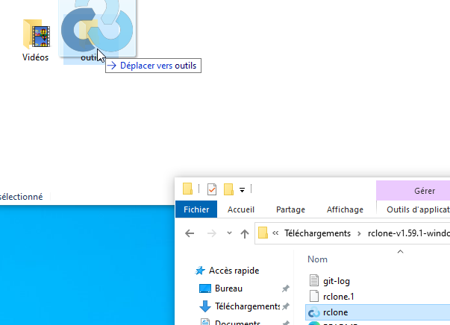
Task: Click the Téléchargements blue arrow icon
Action: [x=205, y=306]
